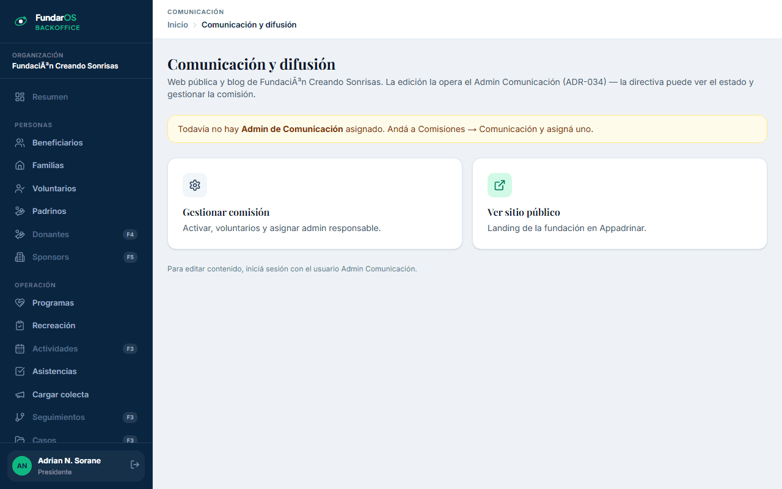Screen dimensions: 782x489
Task: Open the Voluntarios section
Action: (76, 188)
